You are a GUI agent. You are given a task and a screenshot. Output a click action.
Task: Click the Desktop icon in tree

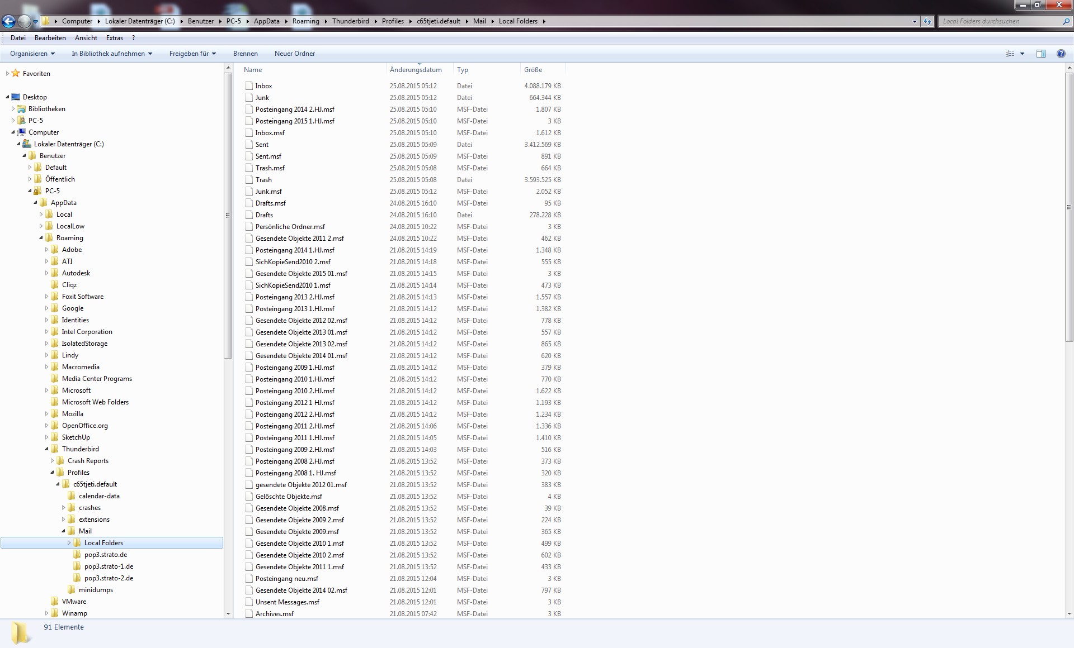coord(16,97)
